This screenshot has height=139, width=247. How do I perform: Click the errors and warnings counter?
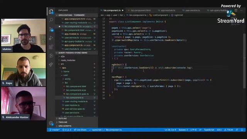tap(67, 130)
